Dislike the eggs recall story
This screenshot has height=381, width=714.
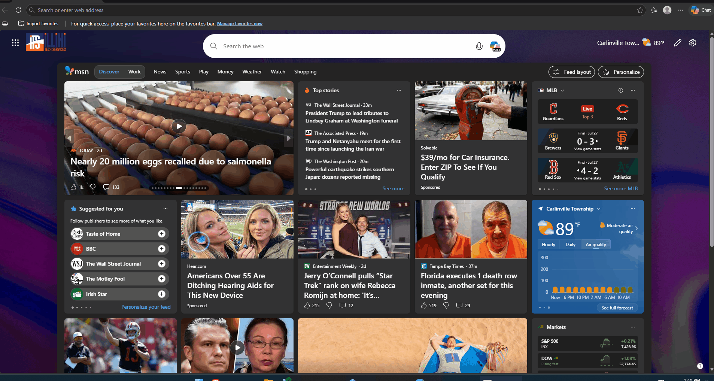point(93,187)
